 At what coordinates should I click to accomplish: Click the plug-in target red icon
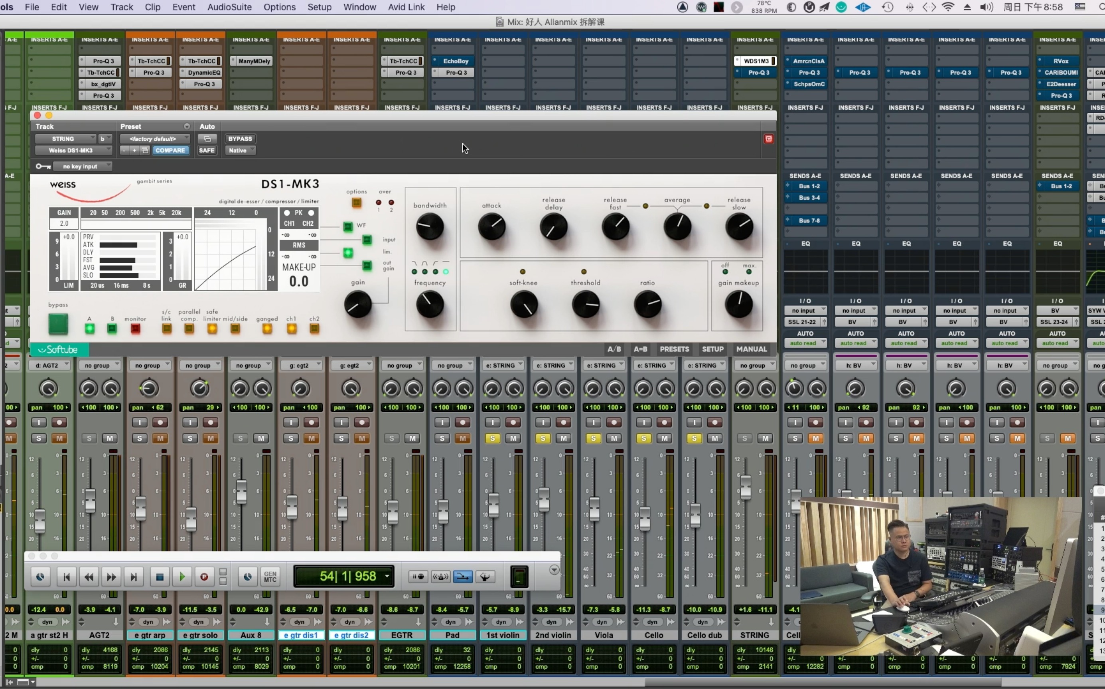tap(769, 138)
